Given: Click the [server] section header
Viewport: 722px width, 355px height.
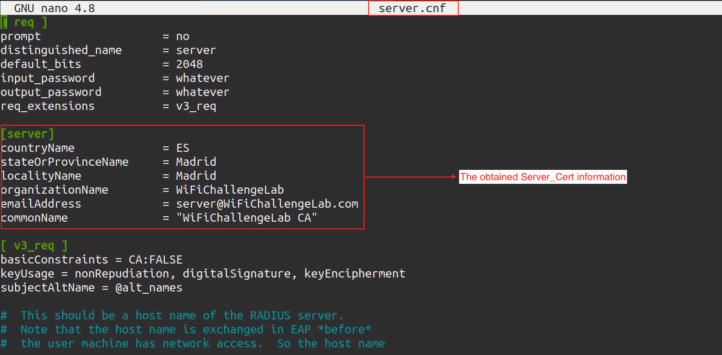Looking at the screenshot, I should (x=27, y=134).
